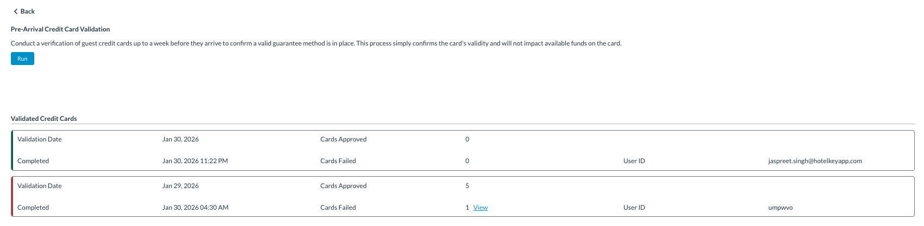The image size is (924, 226).
Task: Click Cards Failed label in the Jan 29 record
Action: coord(338,208)
